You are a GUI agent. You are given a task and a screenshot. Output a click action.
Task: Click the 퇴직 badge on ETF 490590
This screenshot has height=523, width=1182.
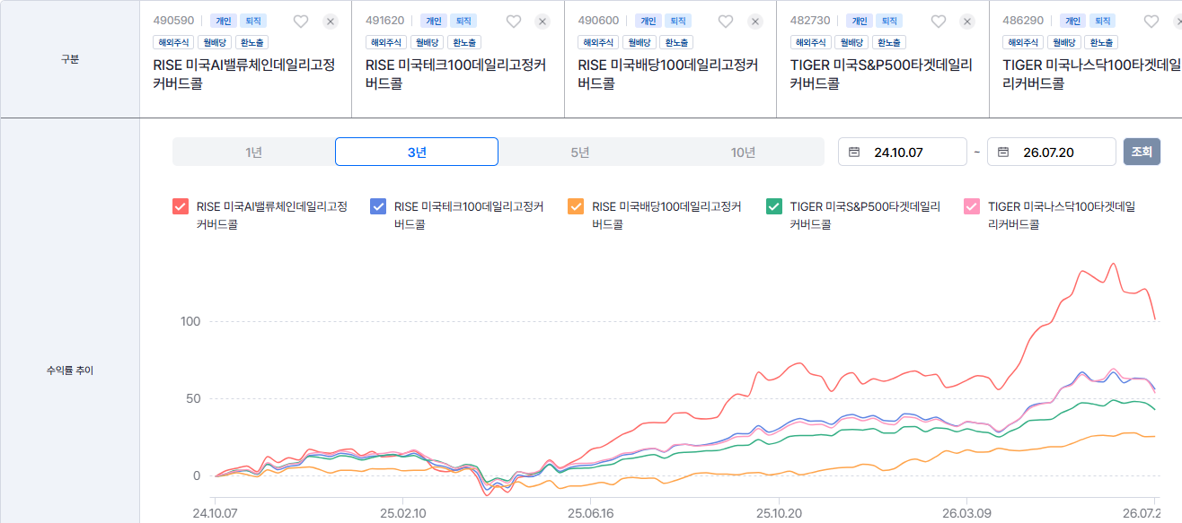251,21
